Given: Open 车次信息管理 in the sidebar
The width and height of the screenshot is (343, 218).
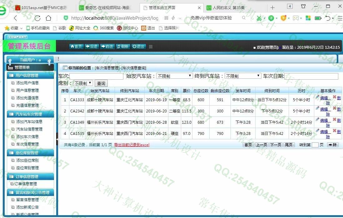Looking at the screenshot, I should [27, 144].
